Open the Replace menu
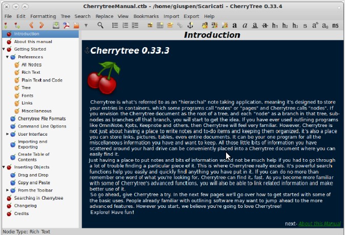Screen dimensions: 346x235 click(105, 16)
